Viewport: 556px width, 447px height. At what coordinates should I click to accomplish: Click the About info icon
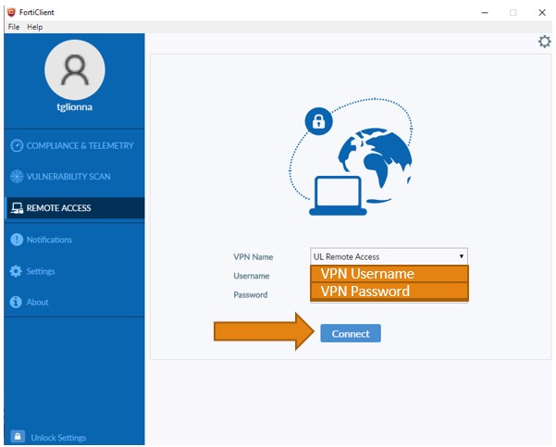(x=16, y=302)
